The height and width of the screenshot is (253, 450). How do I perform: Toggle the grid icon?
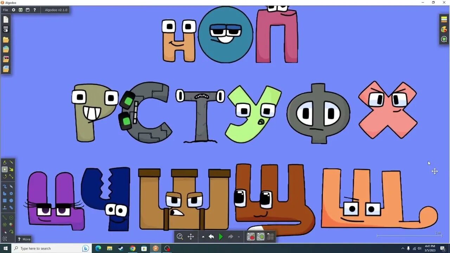point(270,236)
